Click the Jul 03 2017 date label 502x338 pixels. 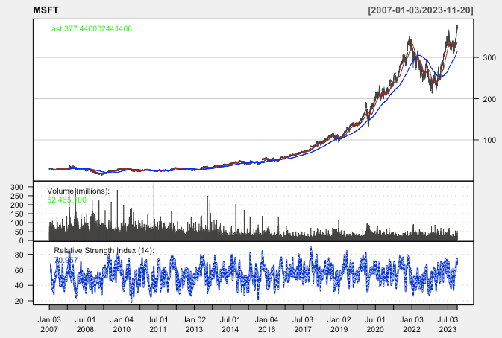[303, 325]
